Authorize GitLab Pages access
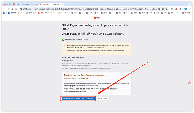The width and height of the screenshot is (194, 113). point(78,99)
